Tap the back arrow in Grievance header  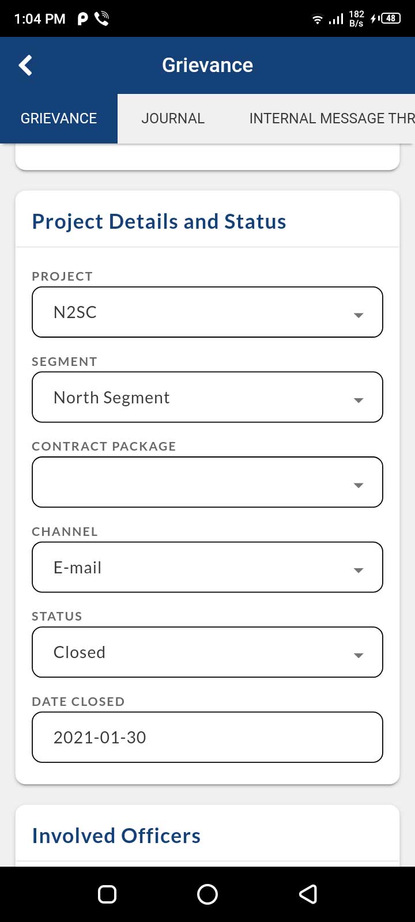[25, 65]
